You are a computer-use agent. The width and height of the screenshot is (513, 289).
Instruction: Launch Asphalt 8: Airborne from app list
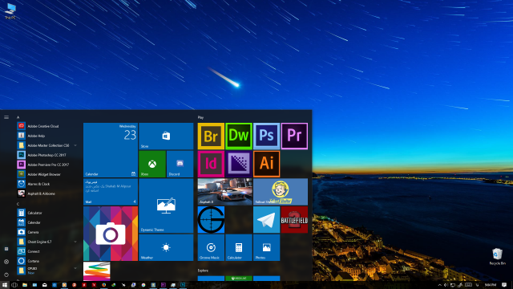(47, 193)
